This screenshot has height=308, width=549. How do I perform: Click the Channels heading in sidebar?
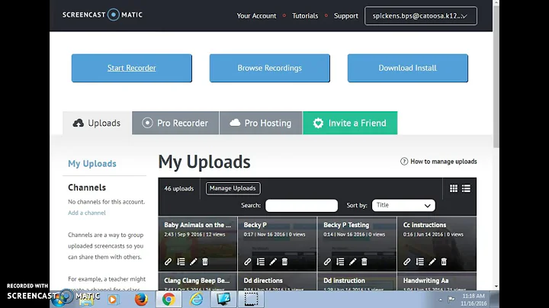[87, 188]
